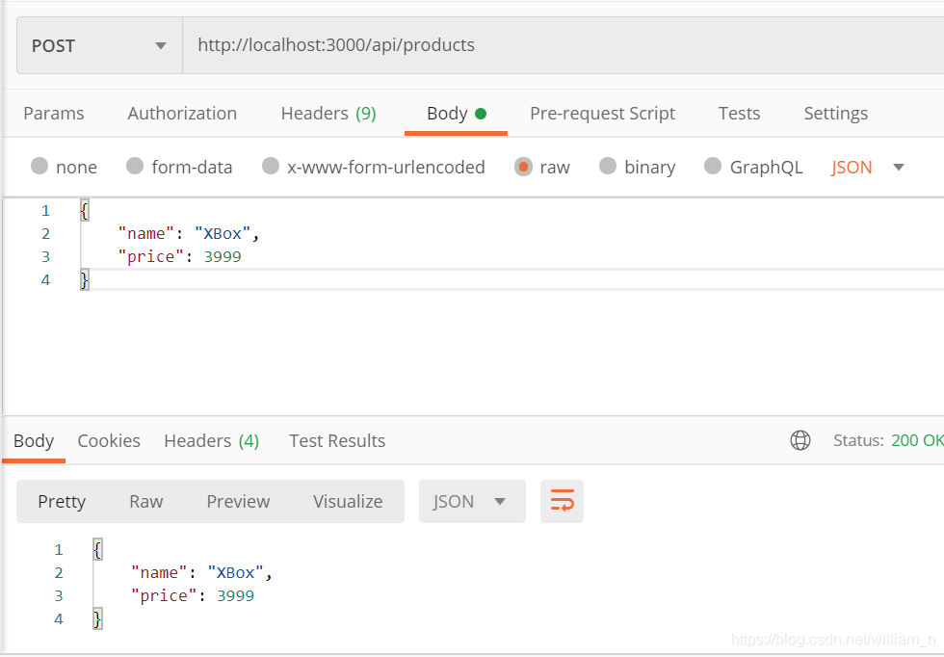Click line number 1 in request editor
The height and width of the screenshot is (657, 944).
click(x=46, y=211)
